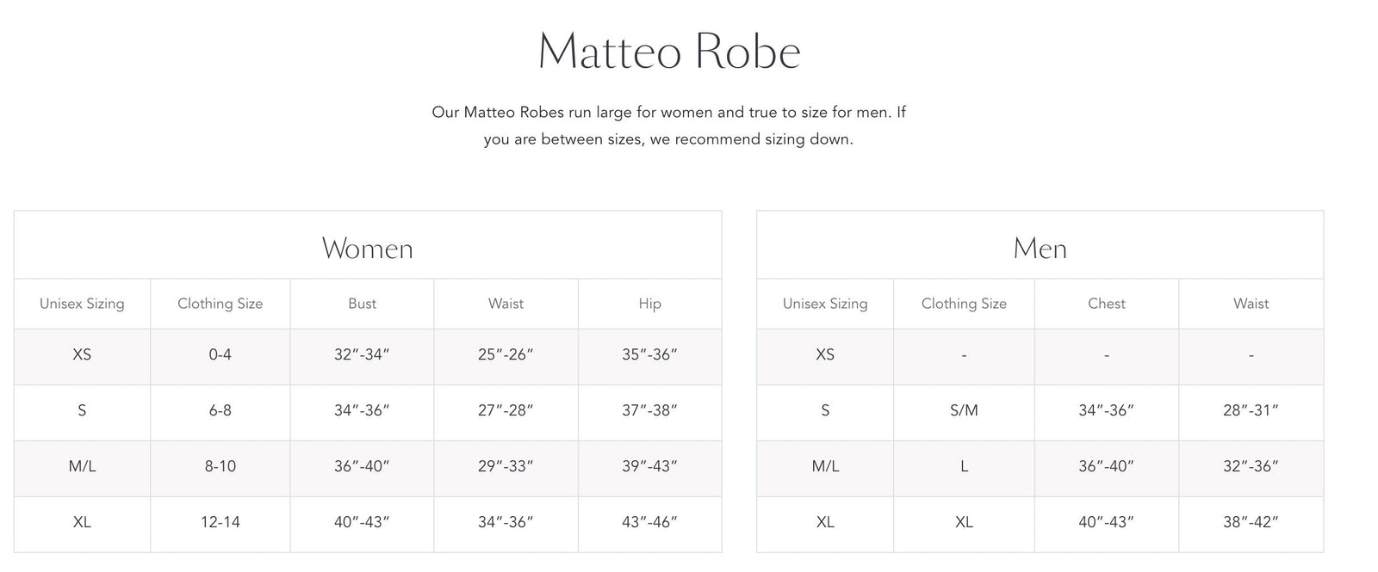Click the Men table heading

click(x=1040, y=249)
